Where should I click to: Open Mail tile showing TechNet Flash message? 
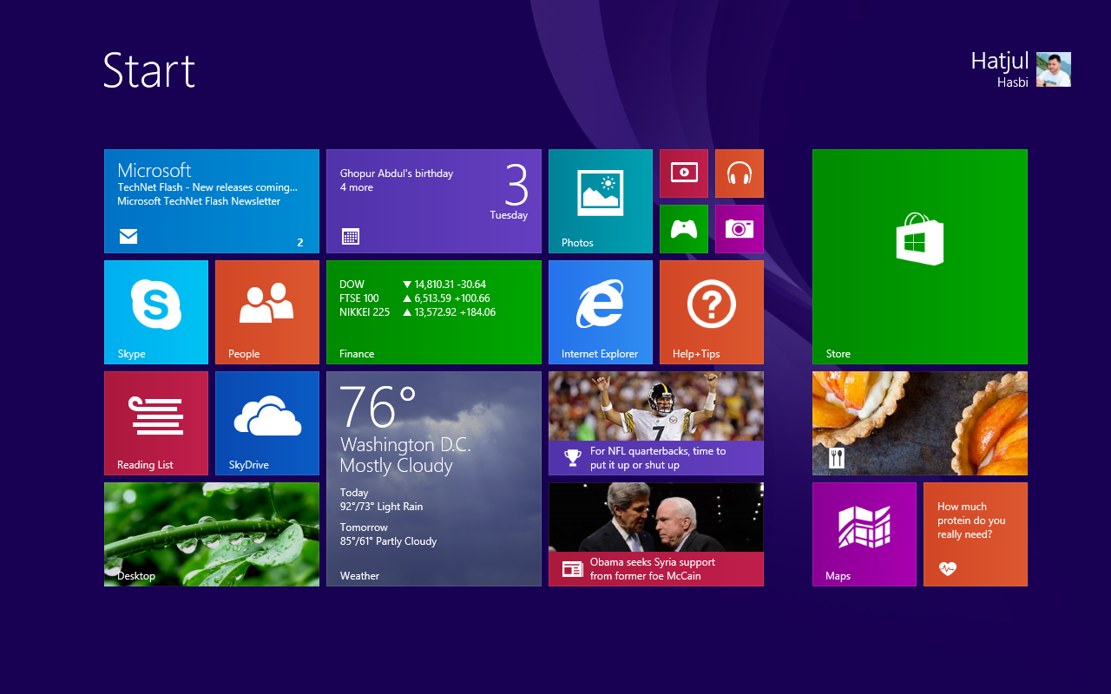point(212,200)
